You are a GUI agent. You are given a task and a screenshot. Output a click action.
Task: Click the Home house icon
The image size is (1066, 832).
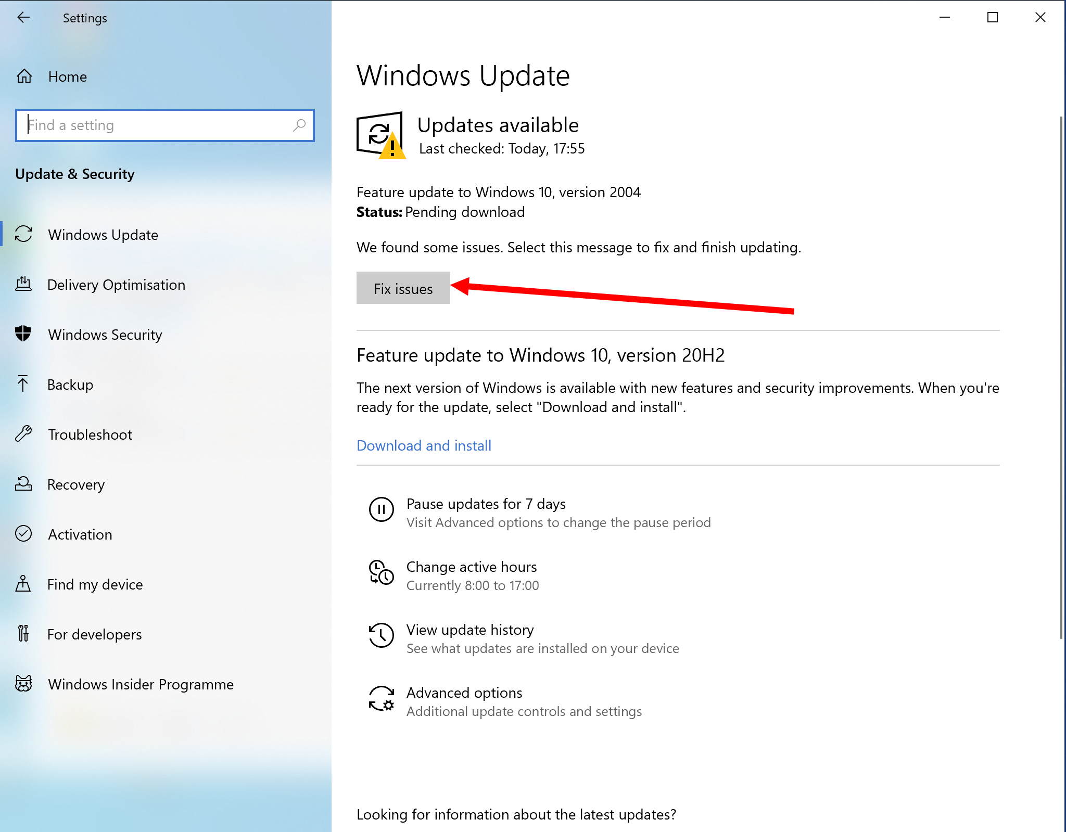coord(24,76)
